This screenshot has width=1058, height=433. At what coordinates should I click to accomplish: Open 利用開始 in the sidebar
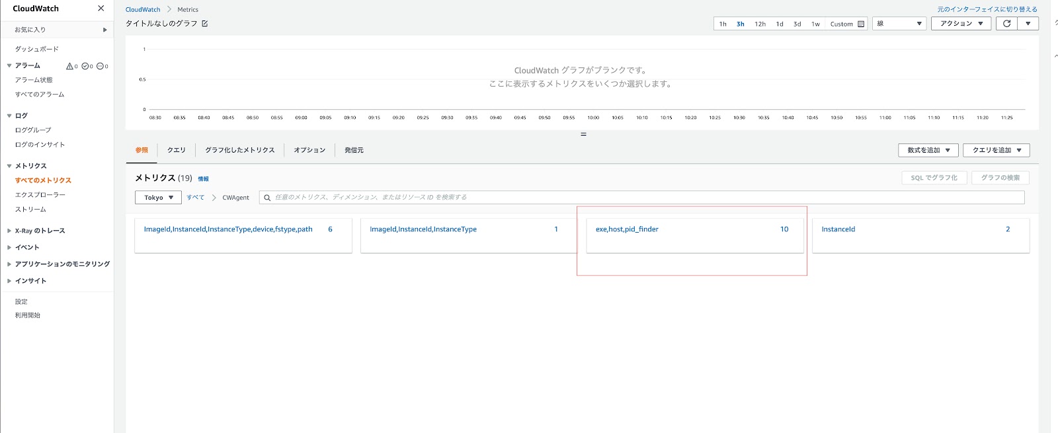(x=28, y=315)
